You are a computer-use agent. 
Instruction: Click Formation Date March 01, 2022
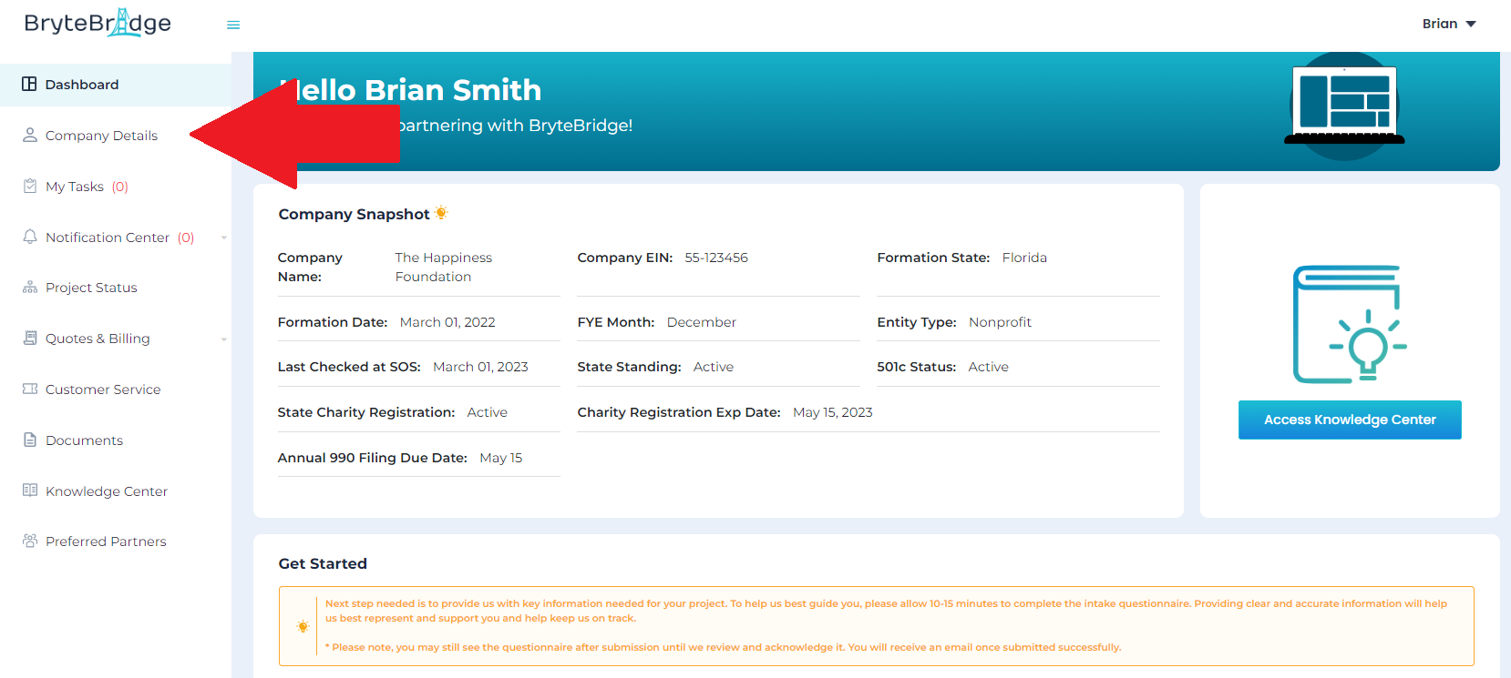click(x=447, y=322)
